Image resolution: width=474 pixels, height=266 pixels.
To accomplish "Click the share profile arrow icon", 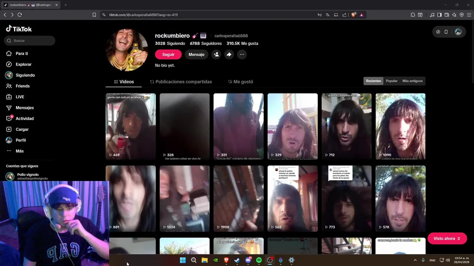I will [229, 54].
